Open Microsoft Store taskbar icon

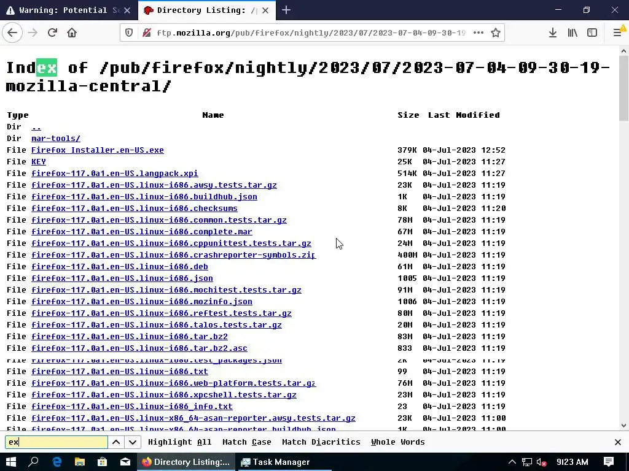tap(103, 462)
